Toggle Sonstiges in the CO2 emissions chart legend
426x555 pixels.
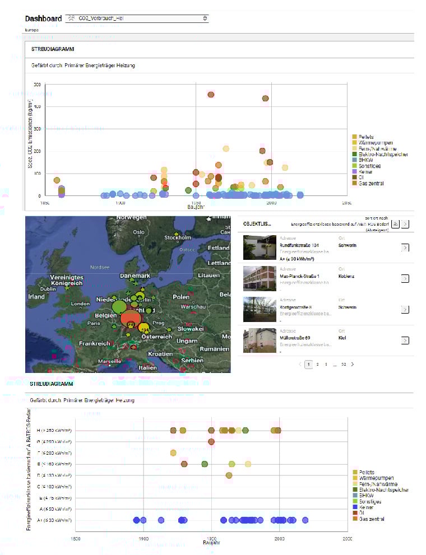coord(367,166)
